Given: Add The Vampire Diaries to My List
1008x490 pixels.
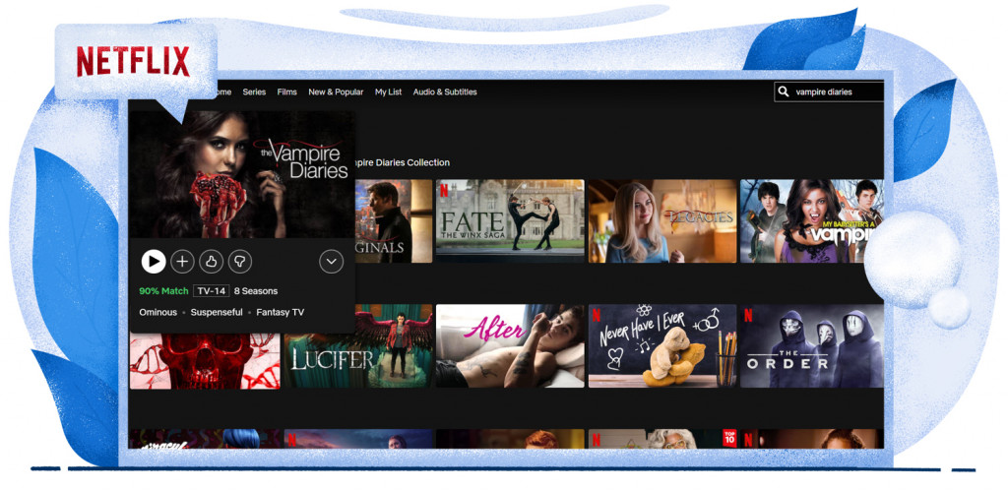Looking at the screenshot, I should tap(182, 262).
